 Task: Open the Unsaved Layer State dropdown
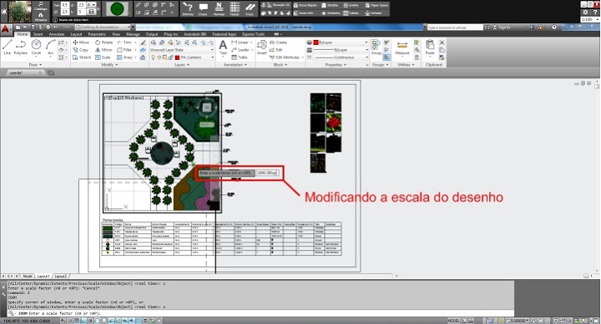[x=182, y=50]
